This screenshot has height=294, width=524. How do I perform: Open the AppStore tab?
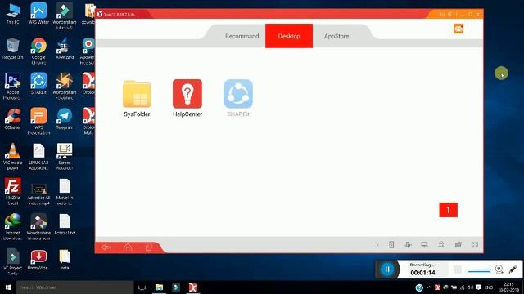click(x=337, y=36)
